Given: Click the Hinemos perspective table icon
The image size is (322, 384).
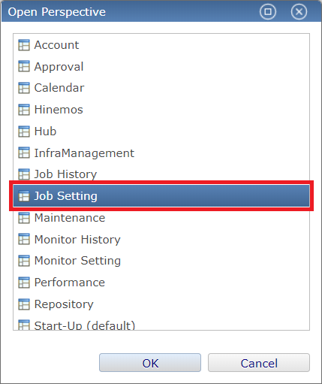Looking at the screenshot, I should (24, 110).
